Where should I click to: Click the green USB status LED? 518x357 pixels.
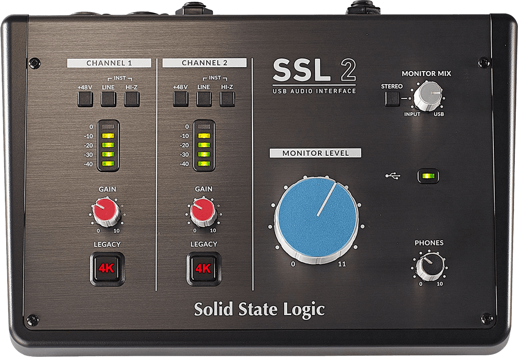[x=428, y=176]
